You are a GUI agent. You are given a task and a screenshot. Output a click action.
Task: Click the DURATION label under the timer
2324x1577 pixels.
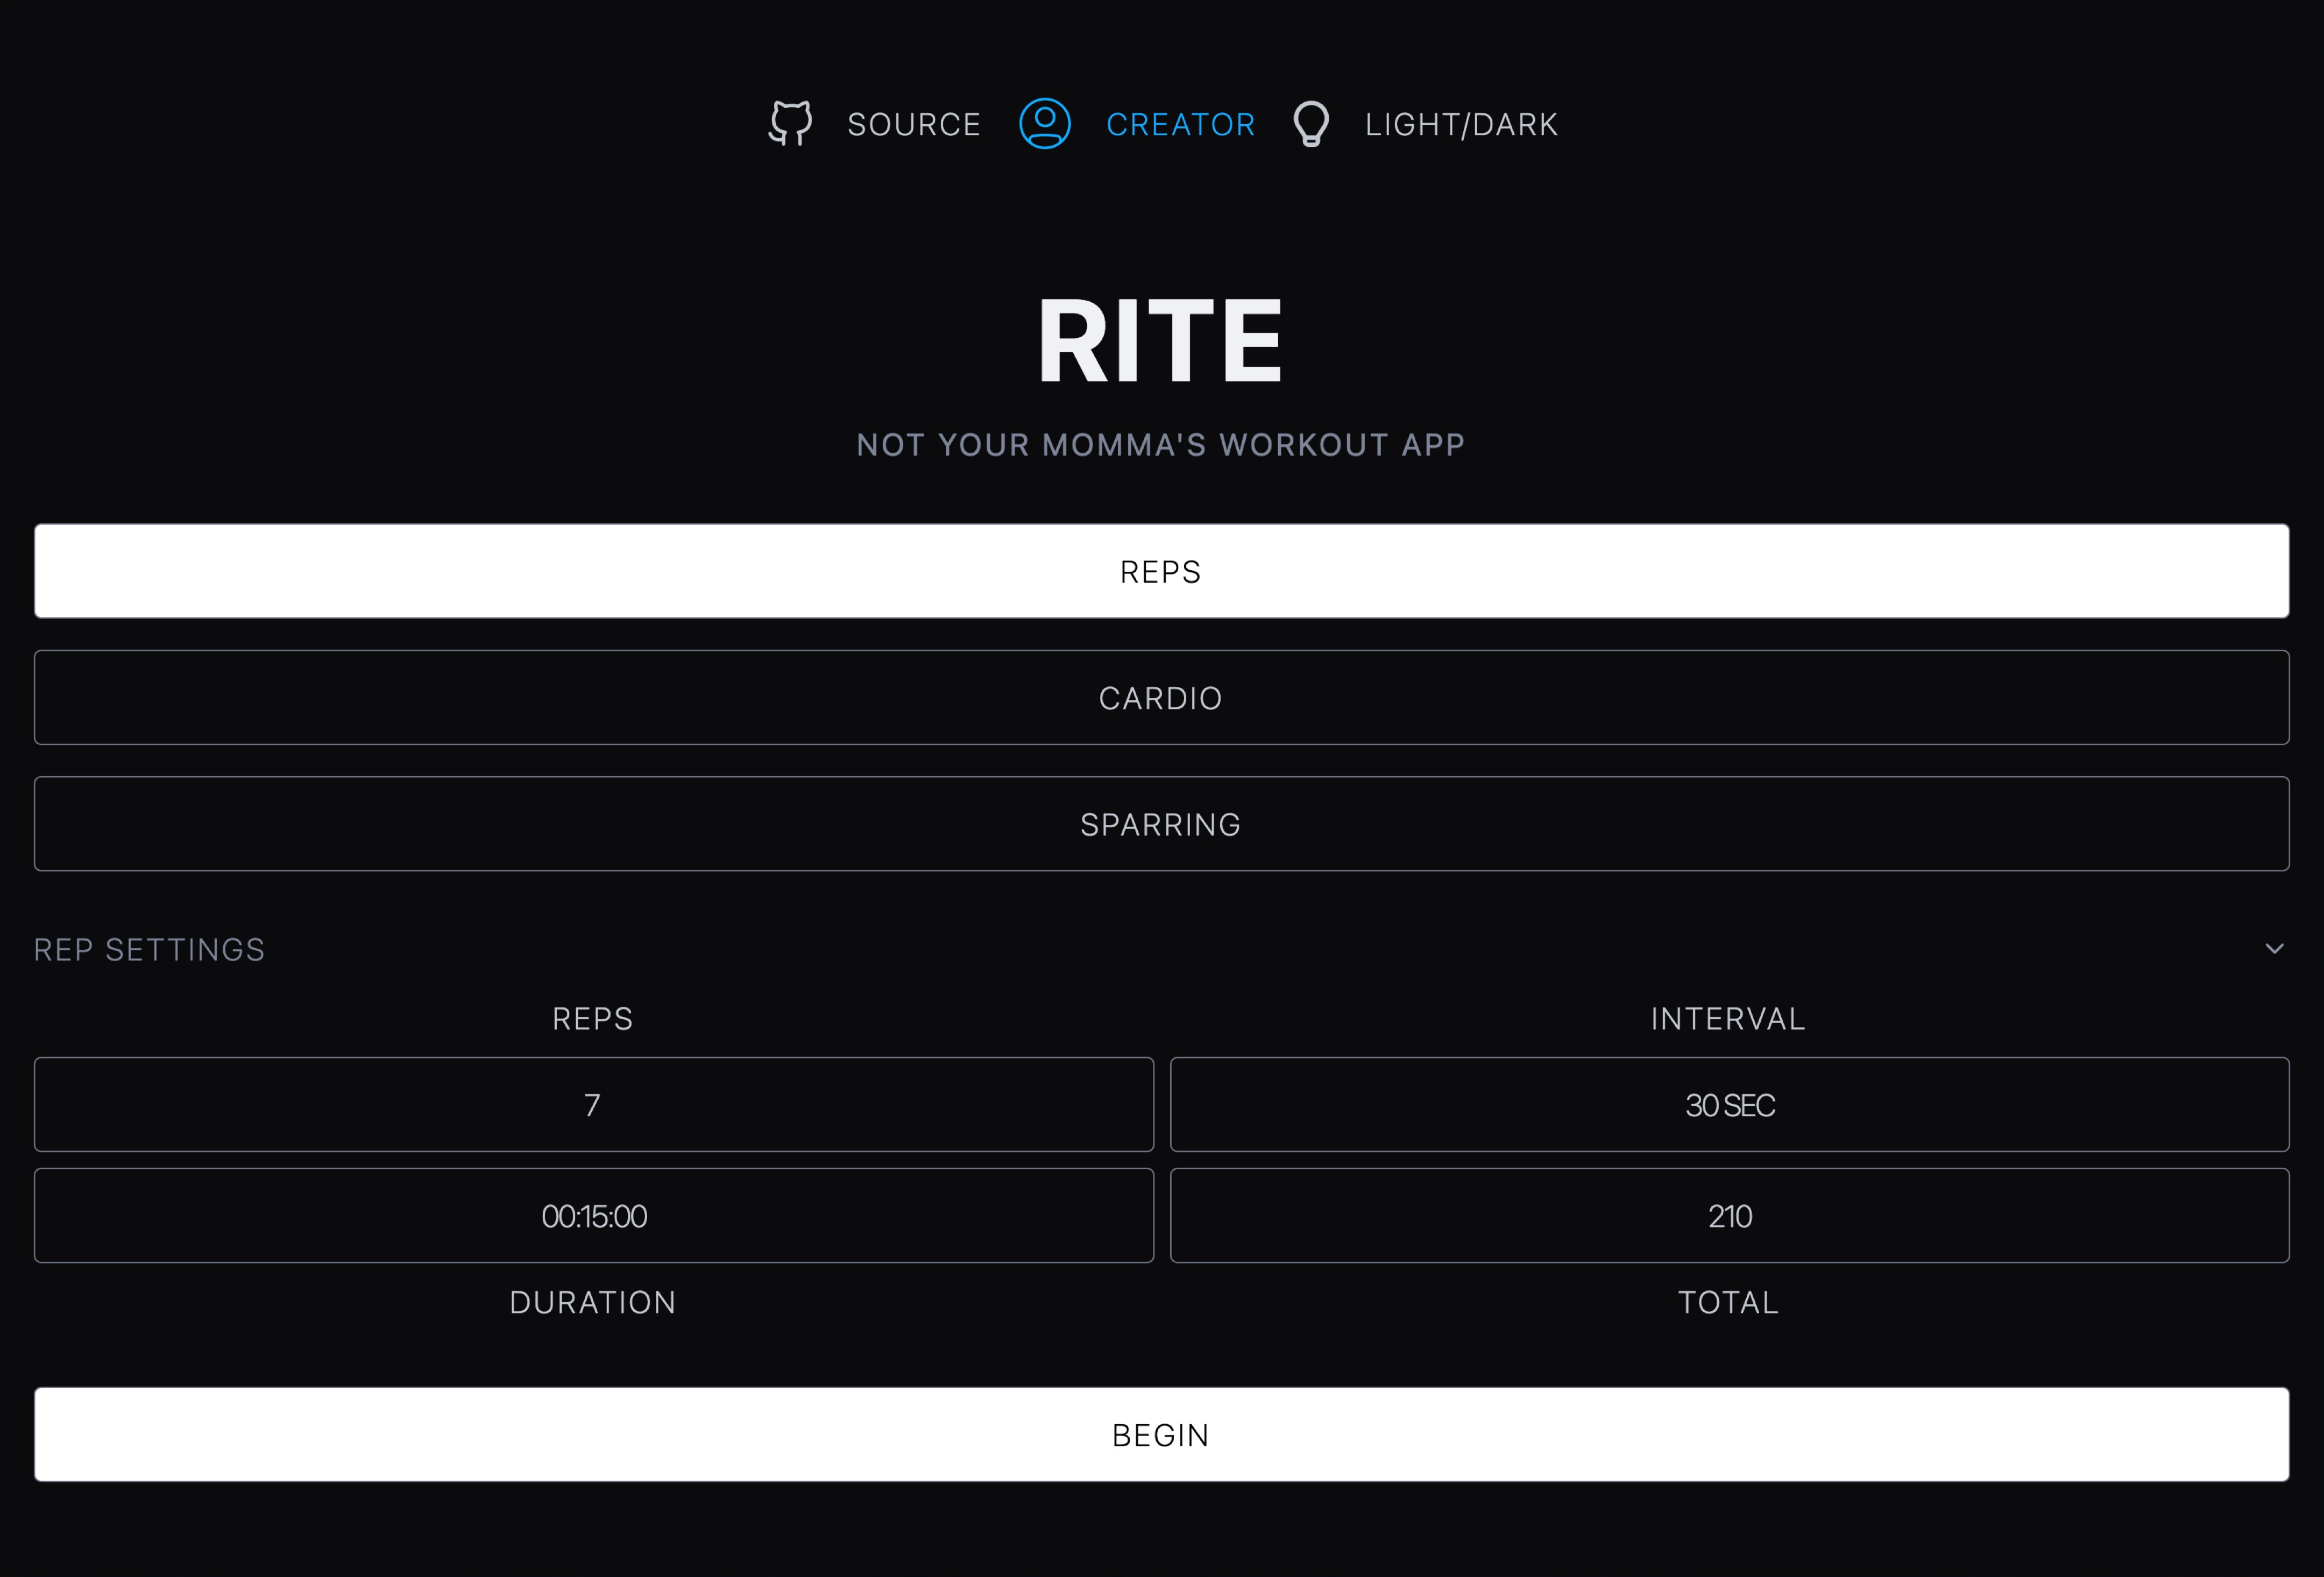pyautogui.click(x=593, y=1303)
